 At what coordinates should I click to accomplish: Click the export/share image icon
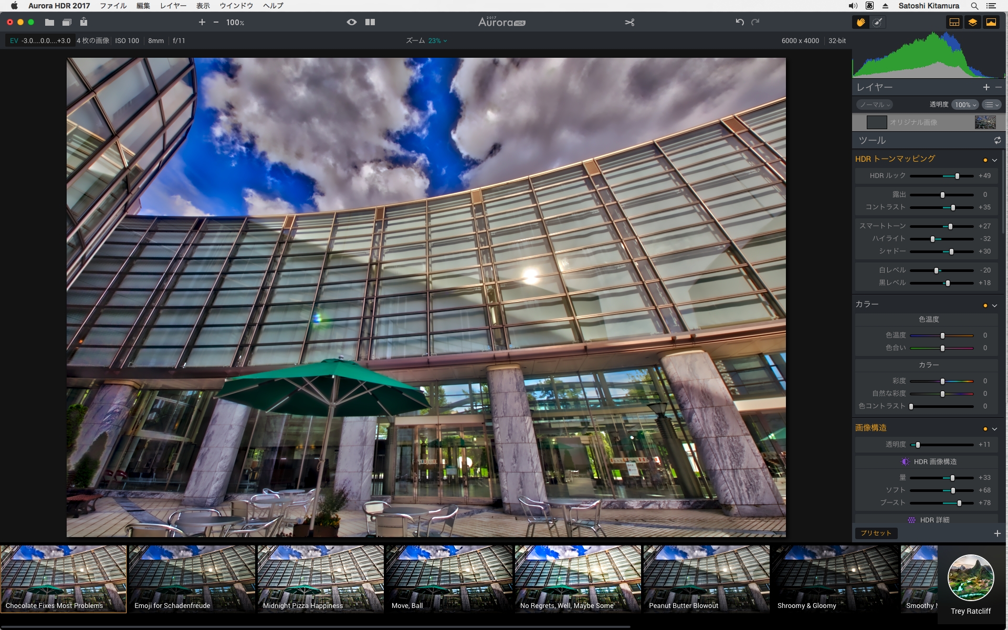pyautogui.click(x=84, y=22)
